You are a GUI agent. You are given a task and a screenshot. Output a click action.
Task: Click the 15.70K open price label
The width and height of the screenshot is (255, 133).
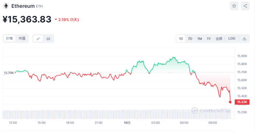click(9, 73)
